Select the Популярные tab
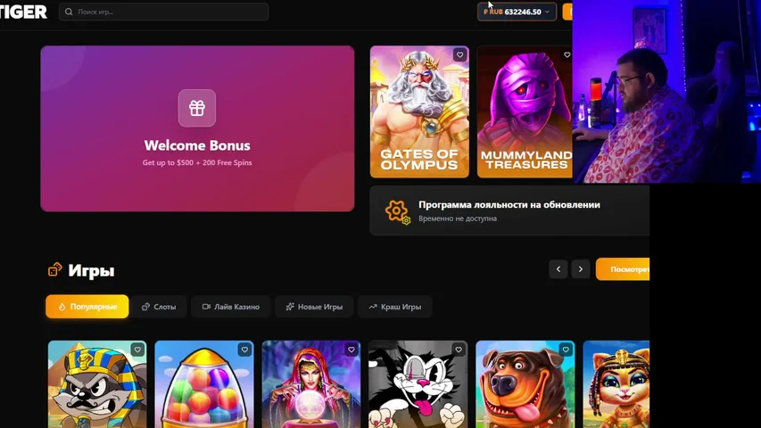 (87, 307)
